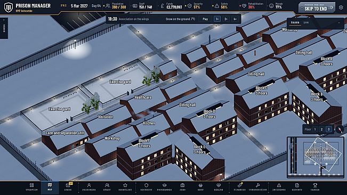Screen dimensions: 347x195
Task: Click the Staff ID card icon
Action: tap(135, 6)
